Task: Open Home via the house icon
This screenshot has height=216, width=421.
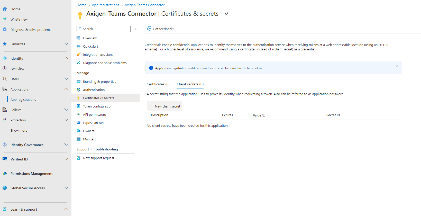Action: pyautogui.click(x=5, y=9)
